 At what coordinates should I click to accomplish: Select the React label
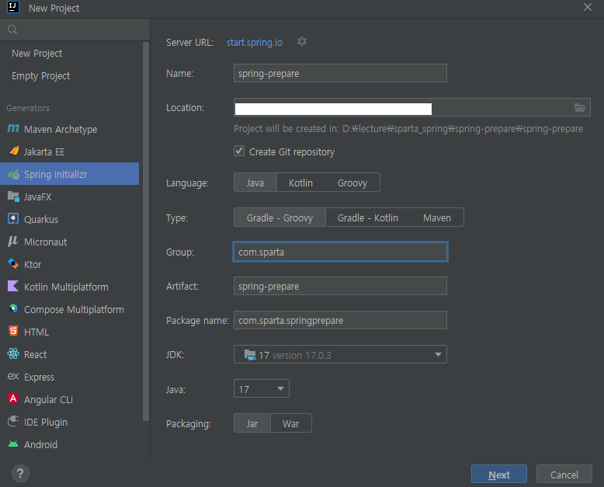[x=35, y=355]
